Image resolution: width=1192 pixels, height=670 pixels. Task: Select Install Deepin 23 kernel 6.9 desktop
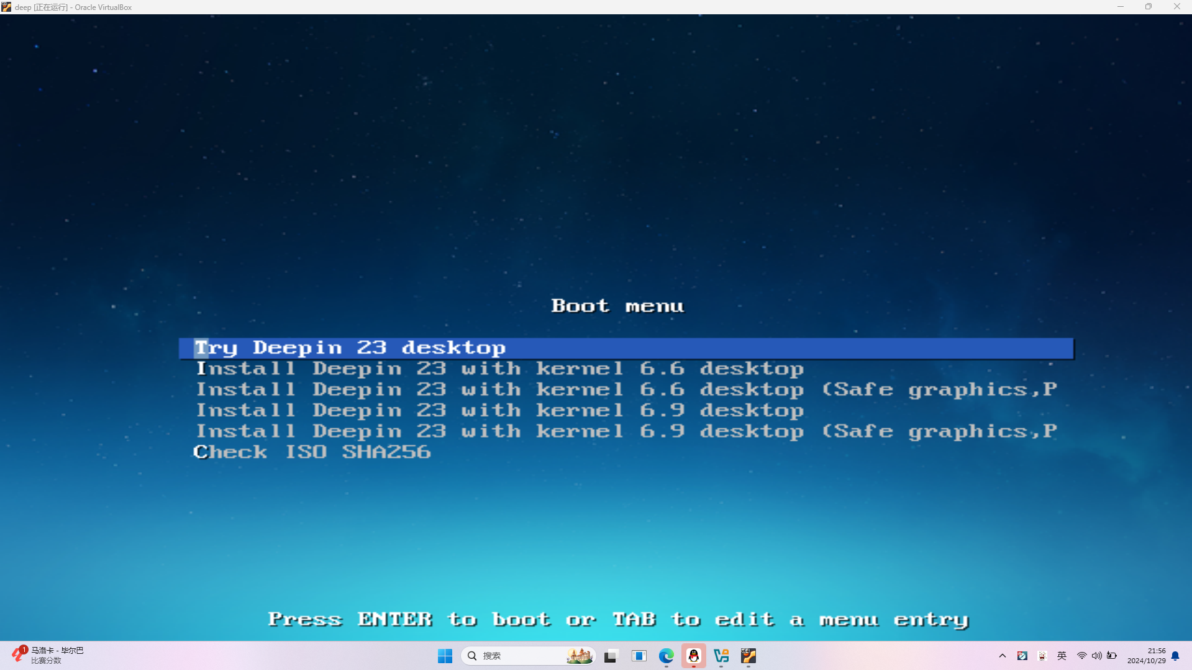(500, 410)
